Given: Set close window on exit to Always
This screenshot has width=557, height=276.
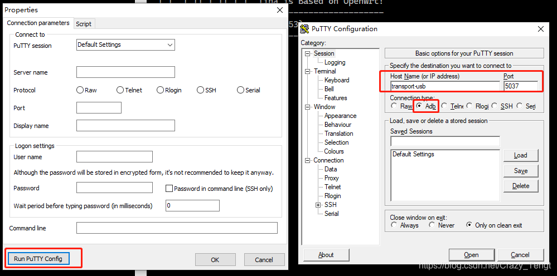Looking at the screenshot, I should click(394, 225).
